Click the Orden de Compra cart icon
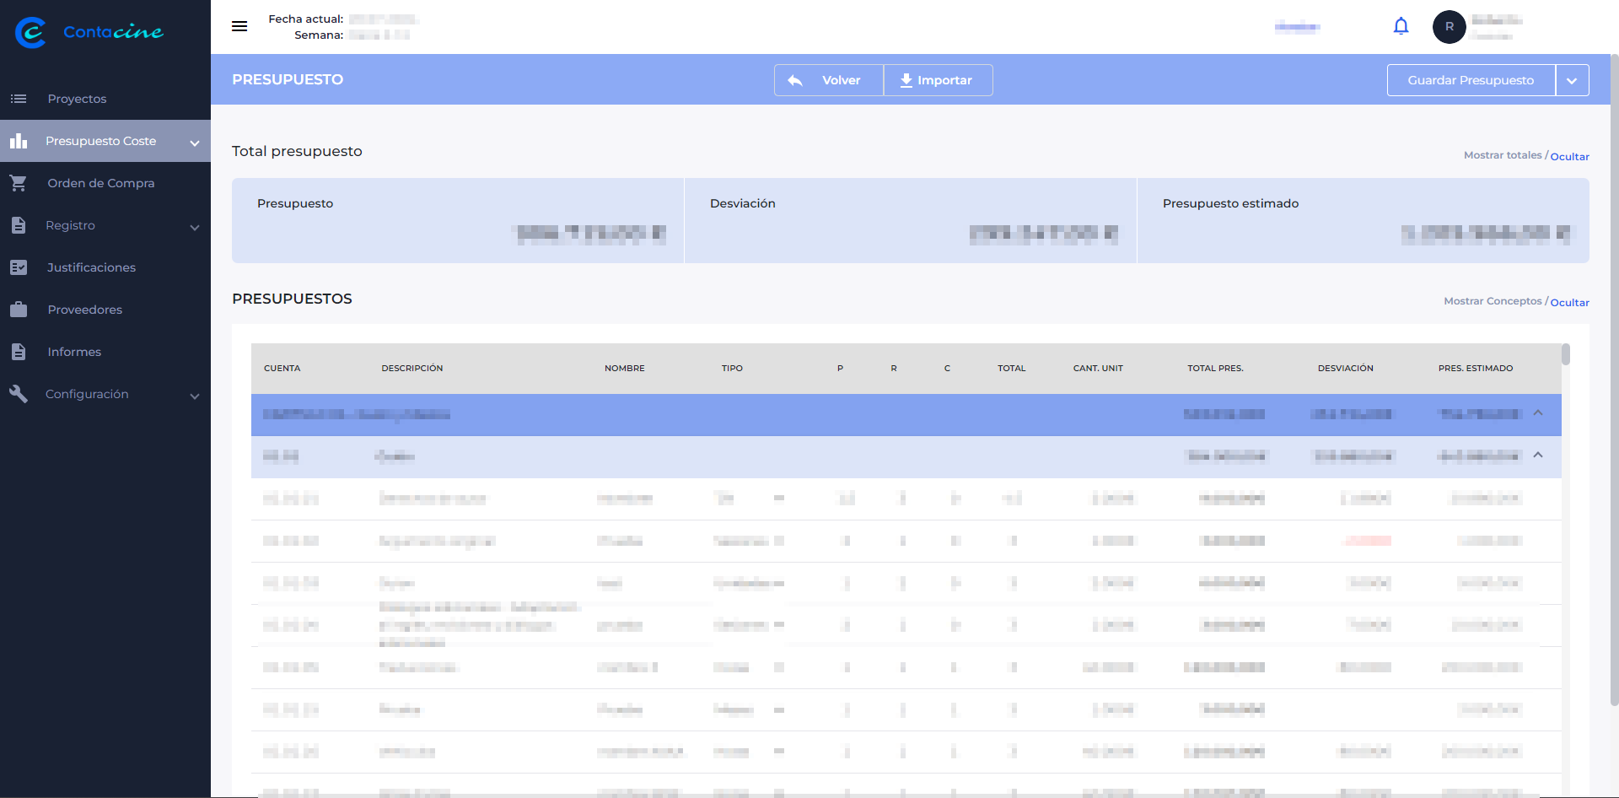This screenshot has height=798, width=1619. 19,183
